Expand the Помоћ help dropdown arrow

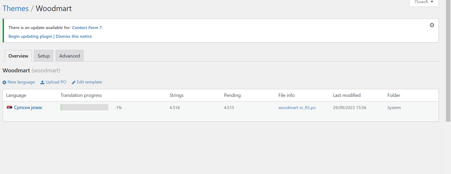(x=432, y=2)
